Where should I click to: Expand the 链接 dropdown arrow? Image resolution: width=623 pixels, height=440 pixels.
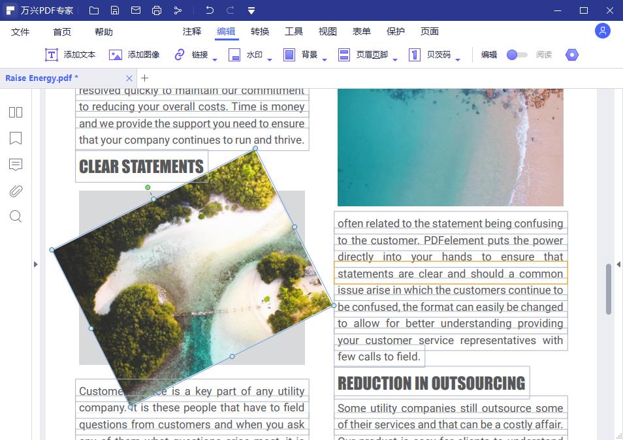[215, 60]
